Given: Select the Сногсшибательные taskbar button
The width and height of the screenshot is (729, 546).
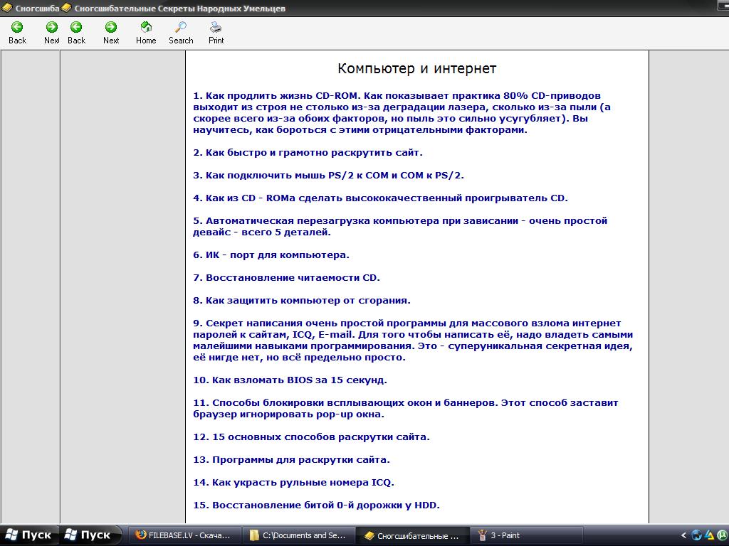Looking at the screenshot, I should click(412, 535).
